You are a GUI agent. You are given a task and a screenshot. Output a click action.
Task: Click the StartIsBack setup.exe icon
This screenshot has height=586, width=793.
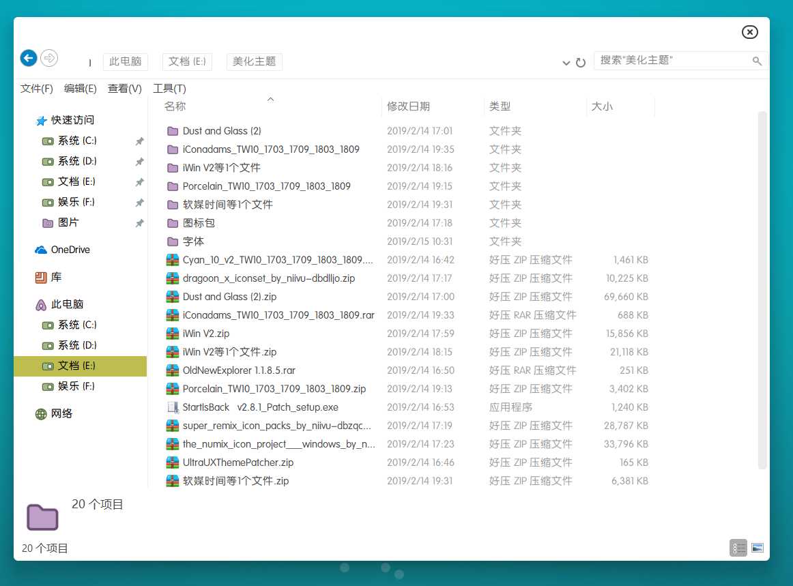tap(173, 407)
